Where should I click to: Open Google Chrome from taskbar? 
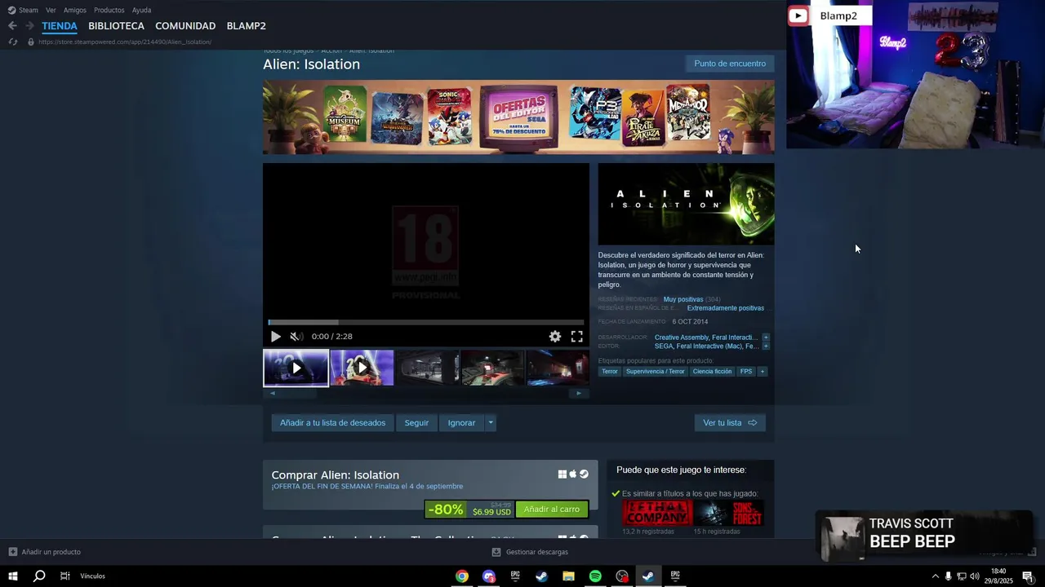(x=462, y=576)
